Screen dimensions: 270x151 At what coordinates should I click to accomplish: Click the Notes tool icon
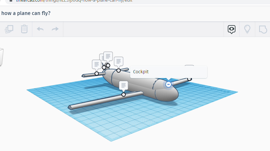pyautogui.click(x=263, y=29)
